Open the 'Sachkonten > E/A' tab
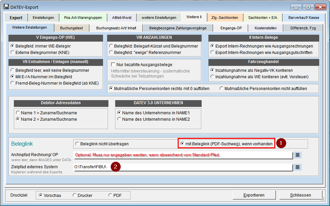Viewport: 330px width, 206px height. tap(263, 18)
